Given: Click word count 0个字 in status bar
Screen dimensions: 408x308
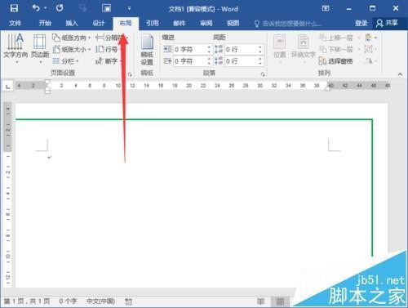Looking at the screenshot, I should click(x=68, y=301).
